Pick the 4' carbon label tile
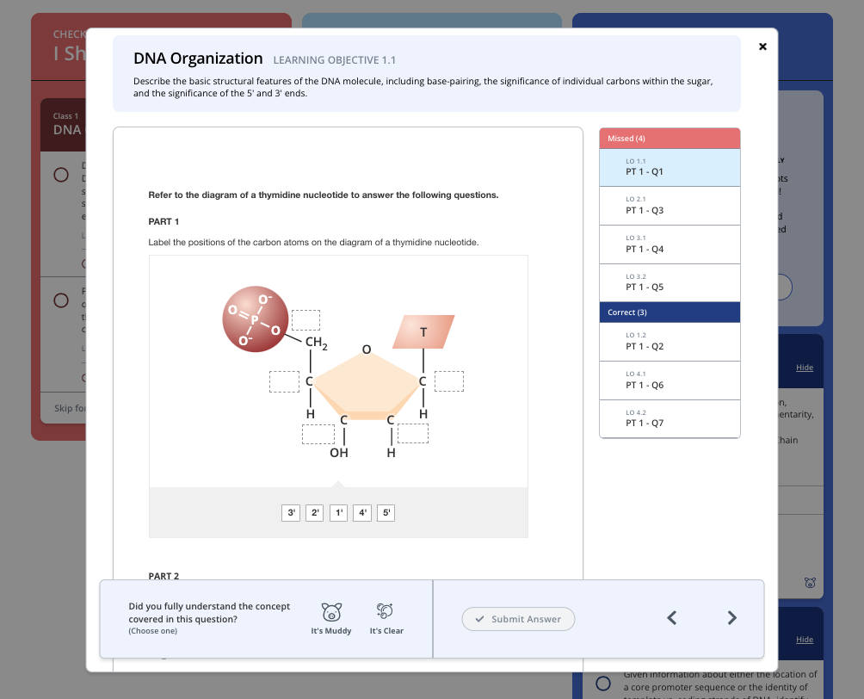 pyautogui.click(x=362, y=513)
